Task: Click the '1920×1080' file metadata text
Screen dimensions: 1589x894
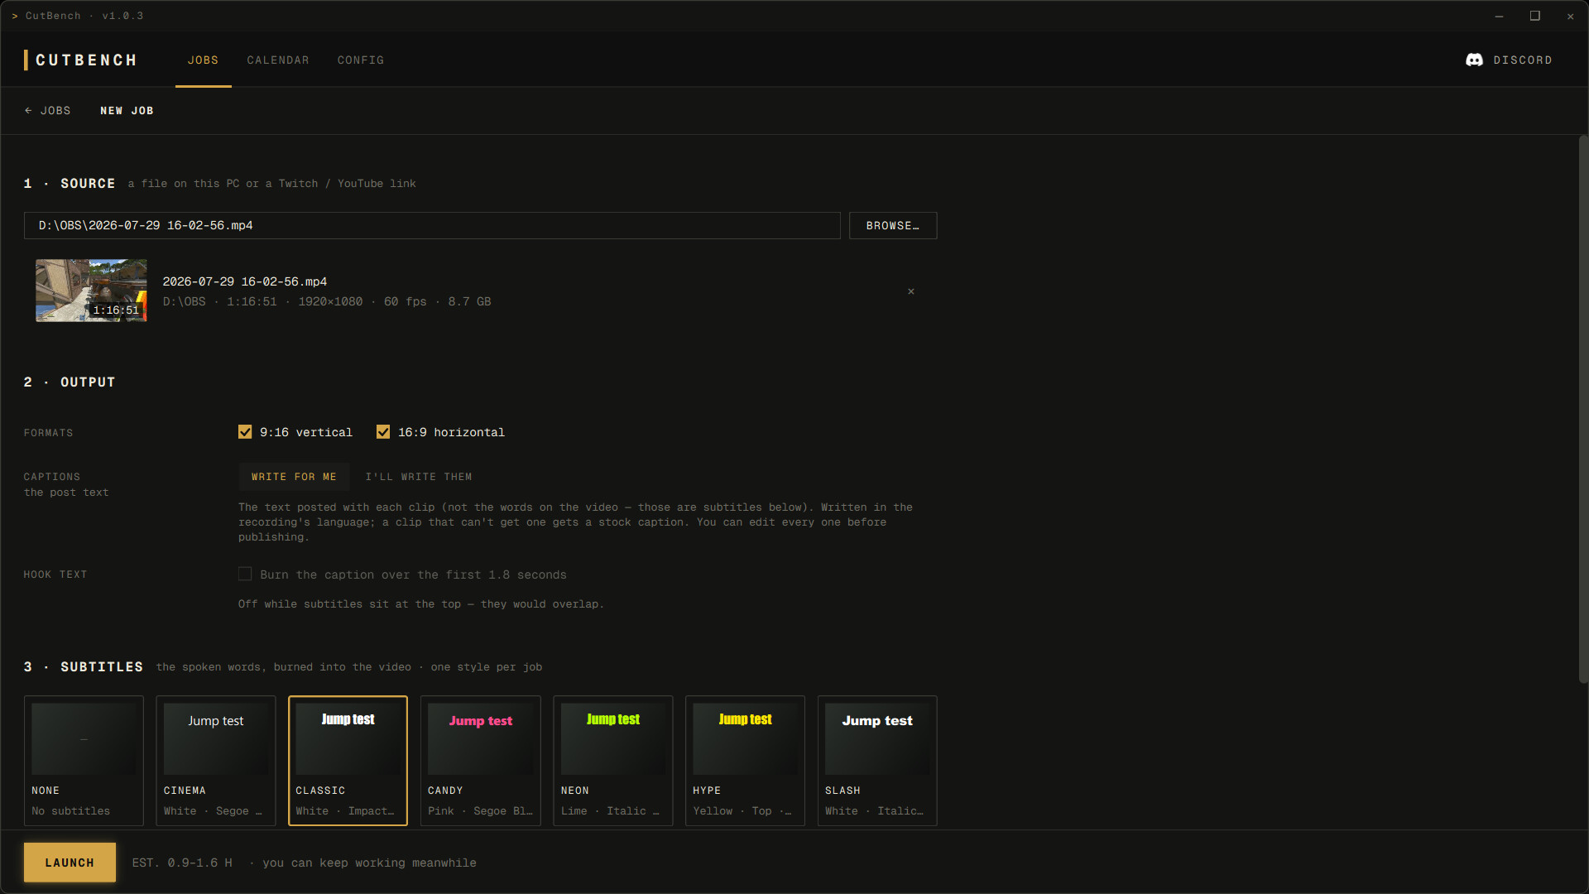Action: pos(330,301)
